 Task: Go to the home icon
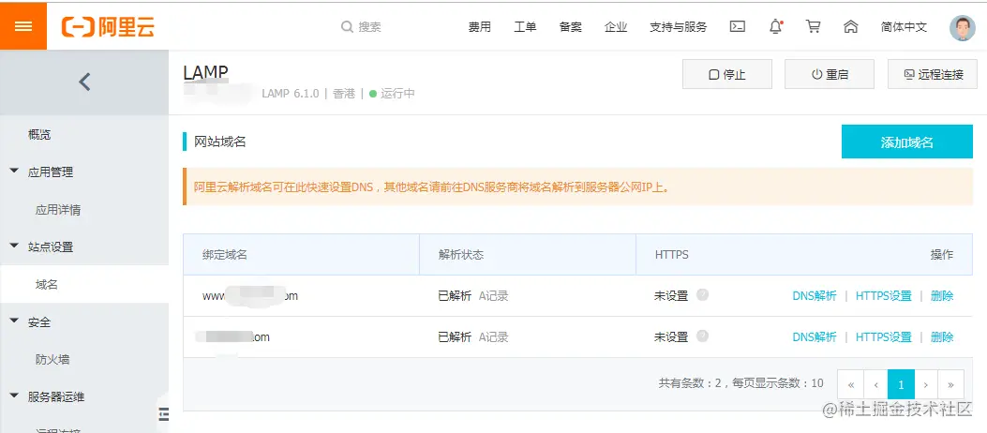(851, 26)
